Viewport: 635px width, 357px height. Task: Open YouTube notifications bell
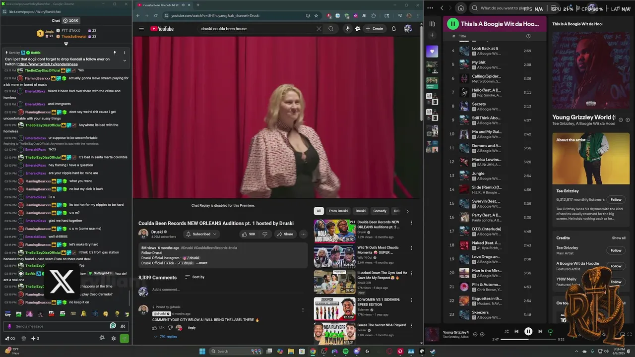(393, 28)
